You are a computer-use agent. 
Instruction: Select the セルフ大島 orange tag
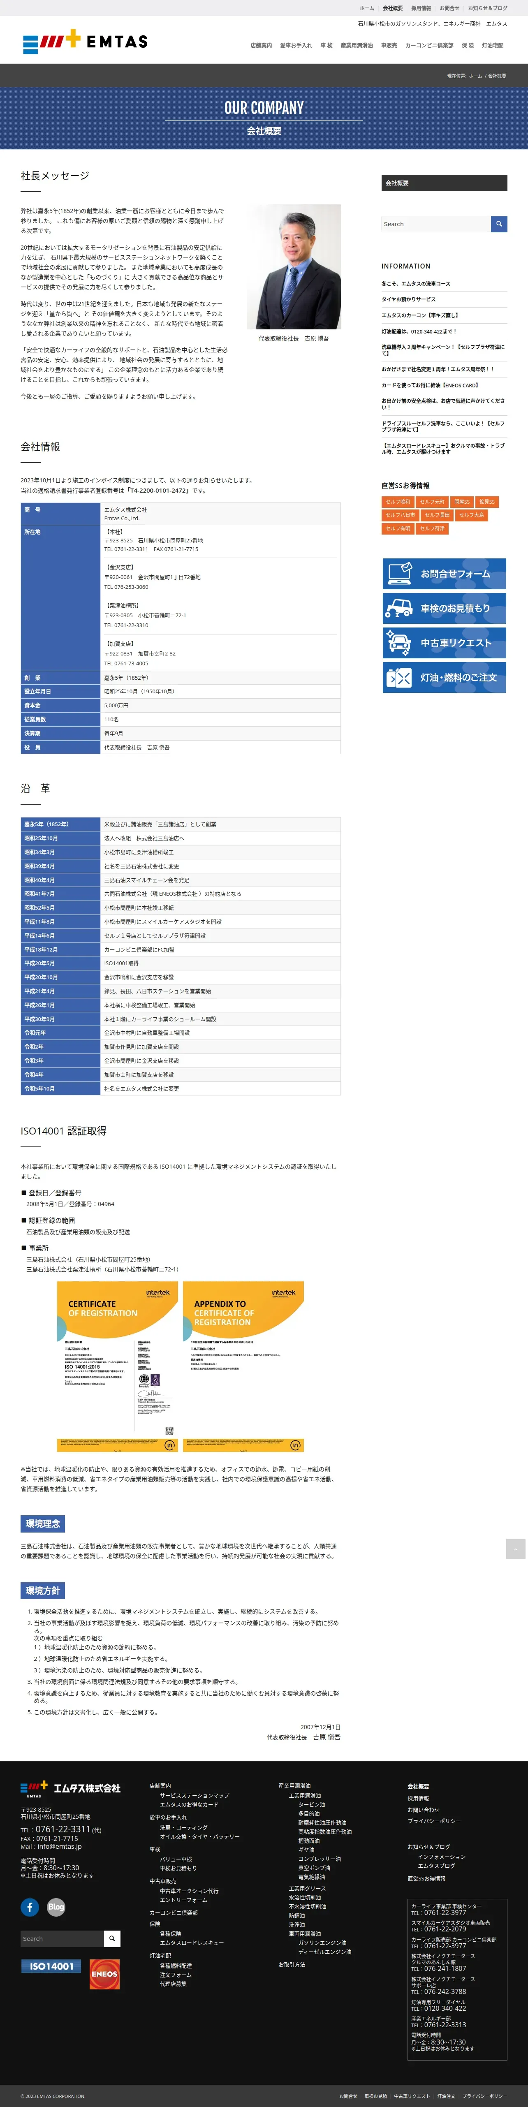coord(472,514)
